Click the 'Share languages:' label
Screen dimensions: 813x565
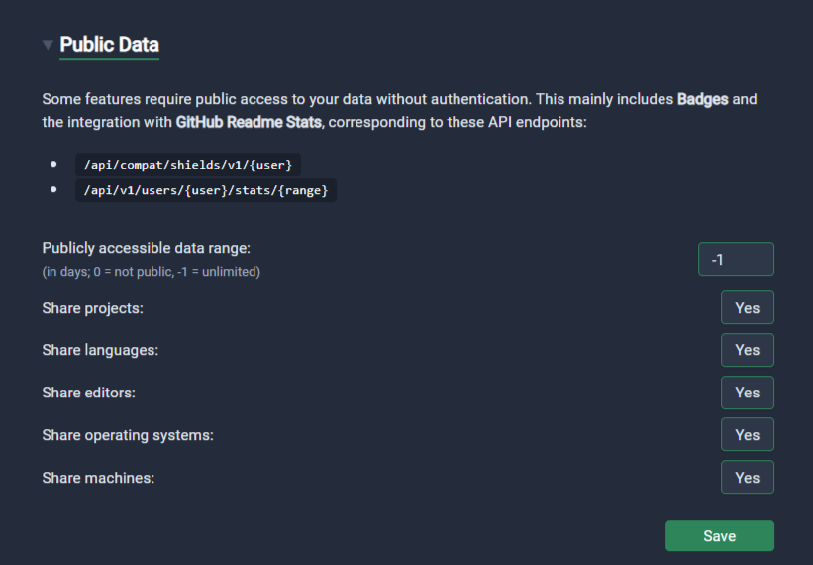pos(100,350)
